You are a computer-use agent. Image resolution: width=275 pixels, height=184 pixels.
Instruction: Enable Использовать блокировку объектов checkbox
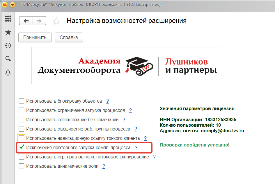pyautogui.click(x=22, y=101)
